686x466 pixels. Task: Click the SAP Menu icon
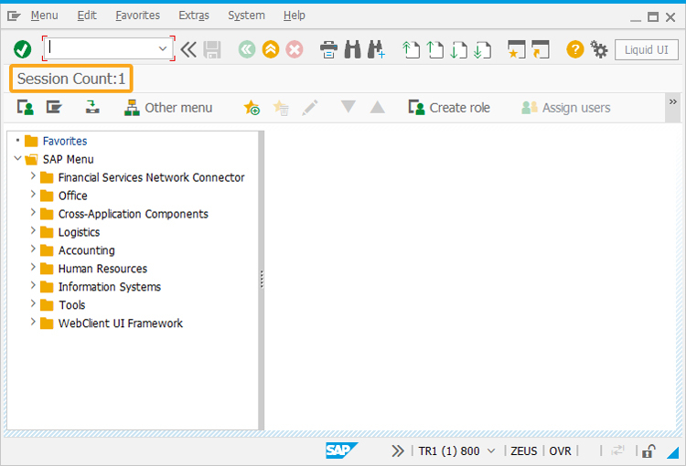coord(54,108)
